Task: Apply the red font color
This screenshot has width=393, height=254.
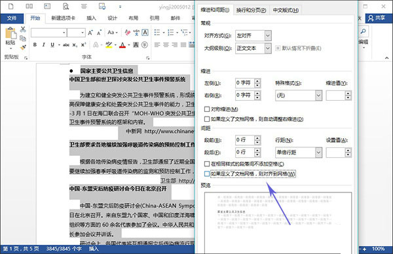Action: pos(122,45)
